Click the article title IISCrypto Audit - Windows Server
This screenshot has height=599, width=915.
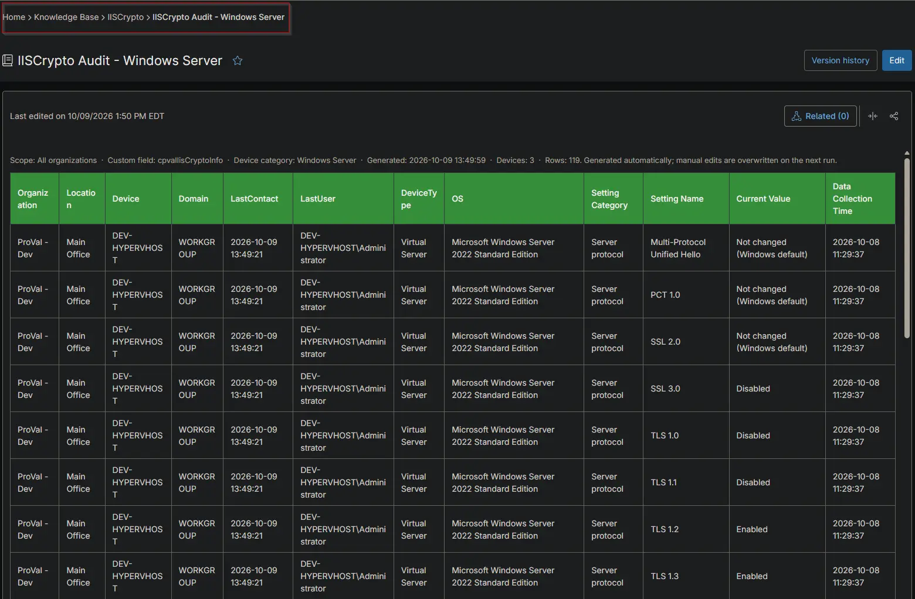[x=120, y=60]
